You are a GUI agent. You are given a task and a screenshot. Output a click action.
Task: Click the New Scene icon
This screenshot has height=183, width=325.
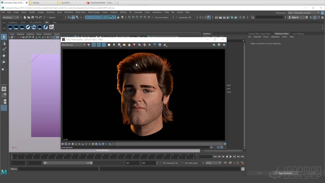click(x=25, y=17)
